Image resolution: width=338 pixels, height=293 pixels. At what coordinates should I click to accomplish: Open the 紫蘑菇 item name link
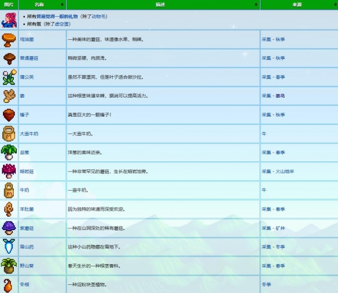[x=27, y=228]
